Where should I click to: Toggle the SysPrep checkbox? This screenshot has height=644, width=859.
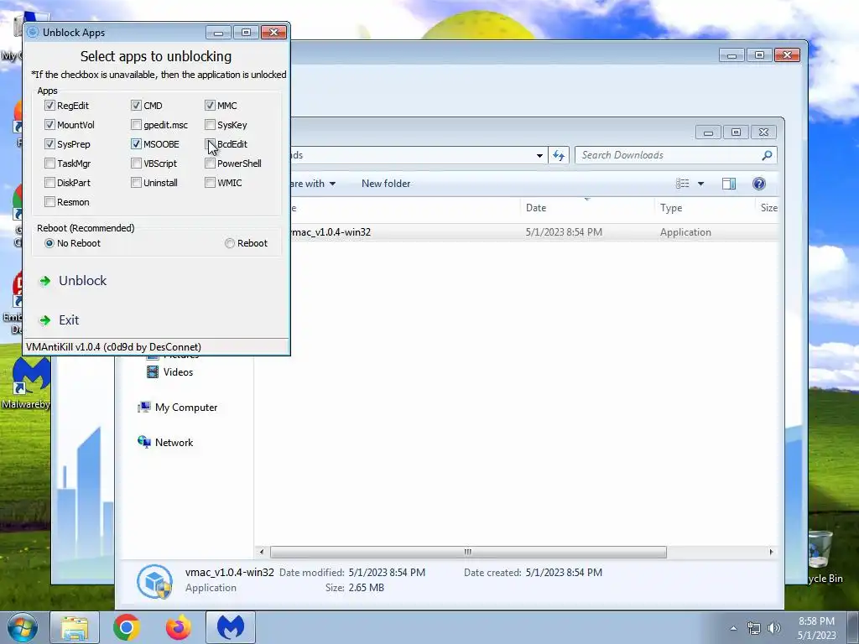(x=49, y=144)
